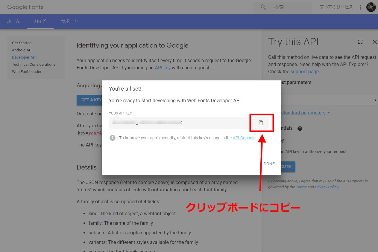This screenshot has width=378, height=252.
Task: Click the GET A KEY button
Action: [x=90, y=100]
